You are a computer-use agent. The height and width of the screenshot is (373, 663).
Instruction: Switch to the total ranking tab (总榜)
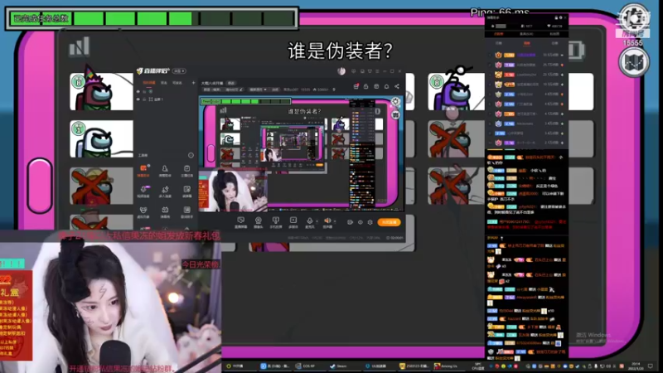(554, 43)
